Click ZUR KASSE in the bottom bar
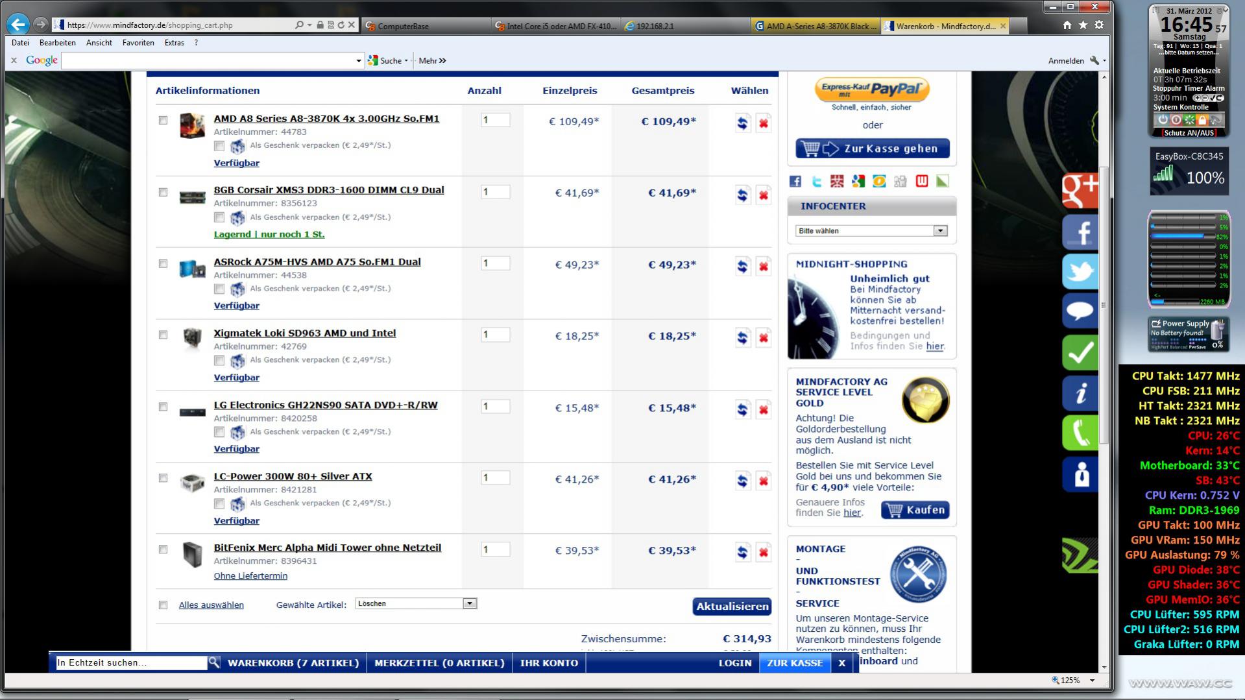The height and width of the screenshot is (700, 1245). (795, 663)
